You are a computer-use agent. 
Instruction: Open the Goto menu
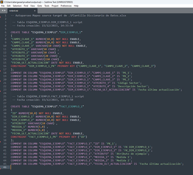pos(40,6)
